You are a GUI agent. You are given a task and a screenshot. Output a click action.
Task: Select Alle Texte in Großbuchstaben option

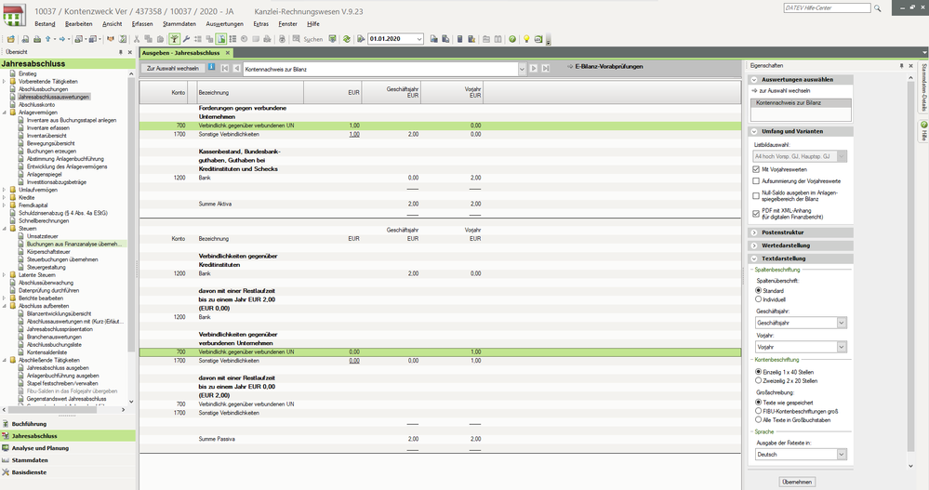(x=759, y=419)
